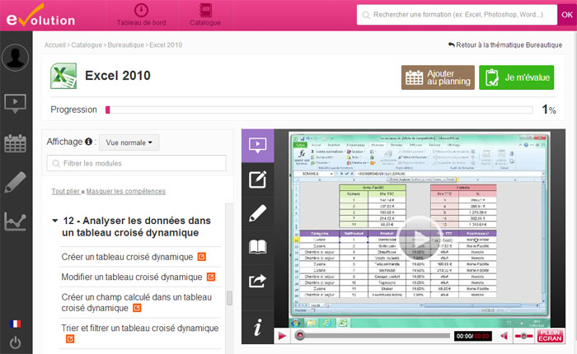
Task: Click the power logout icon
Action: tap(15, 343)
